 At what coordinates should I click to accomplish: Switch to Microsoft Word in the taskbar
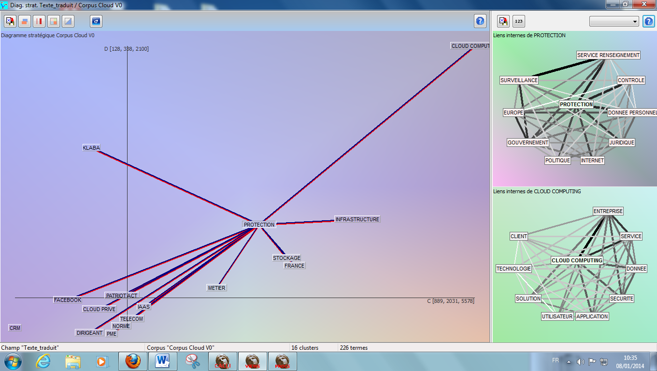tap(163, 361)
